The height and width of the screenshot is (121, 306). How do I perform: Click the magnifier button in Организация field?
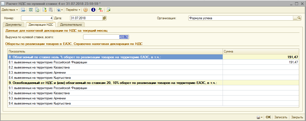[x=299, y=18]
